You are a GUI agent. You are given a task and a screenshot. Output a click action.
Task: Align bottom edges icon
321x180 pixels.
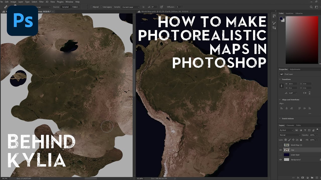click(310, 108)
